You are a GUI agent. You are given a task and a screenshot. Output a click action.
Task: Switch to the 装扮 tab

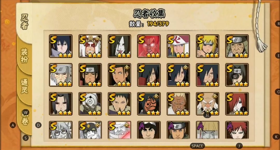coord(24,56)
